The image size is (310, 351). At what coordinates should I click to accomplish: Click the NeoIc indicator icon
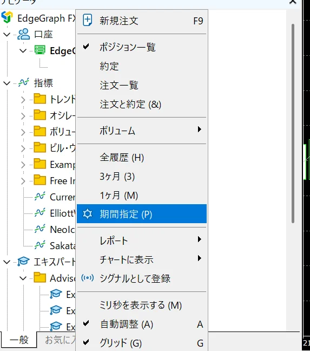click(40, 229)
